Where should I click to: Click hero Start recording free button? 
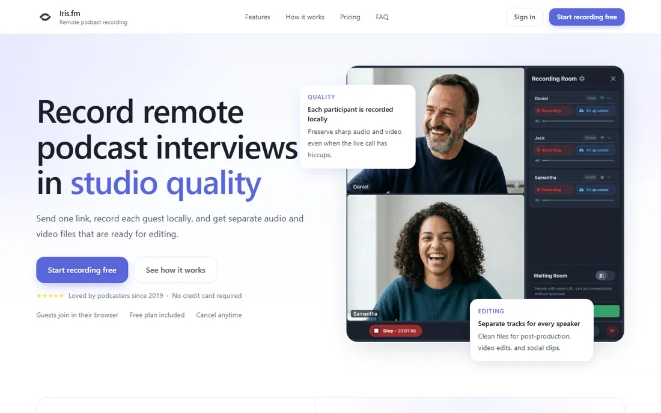82,270
